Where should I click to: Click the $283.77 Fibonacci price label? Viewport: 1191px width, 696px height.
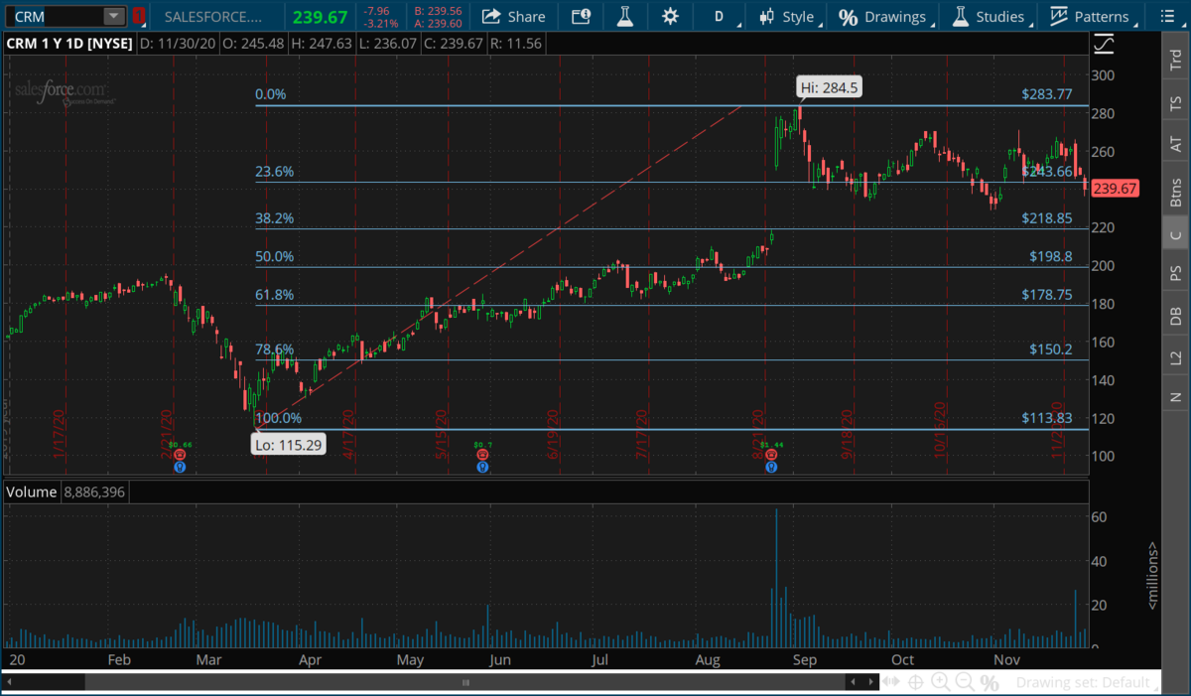point(1047,95)
